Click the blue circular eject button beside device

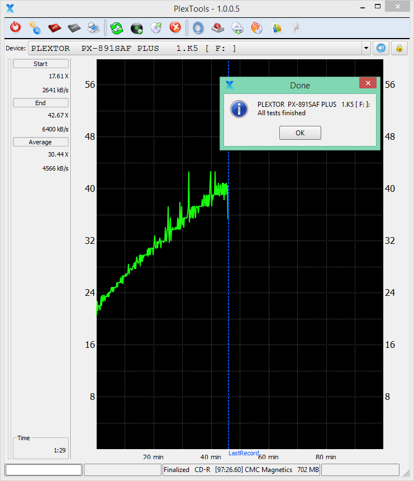coord(381,48)
